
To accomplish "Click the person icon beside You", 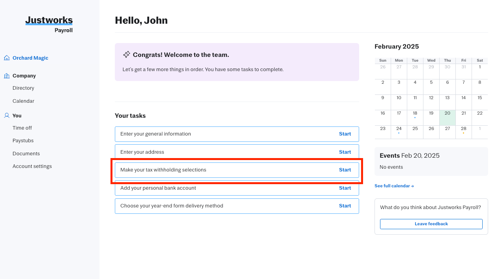I will 7,115.
